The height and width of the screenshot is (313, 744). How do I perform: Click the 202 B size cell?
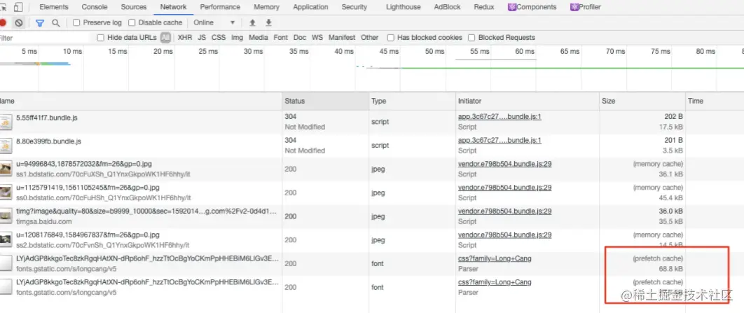[x=673, y=117]
